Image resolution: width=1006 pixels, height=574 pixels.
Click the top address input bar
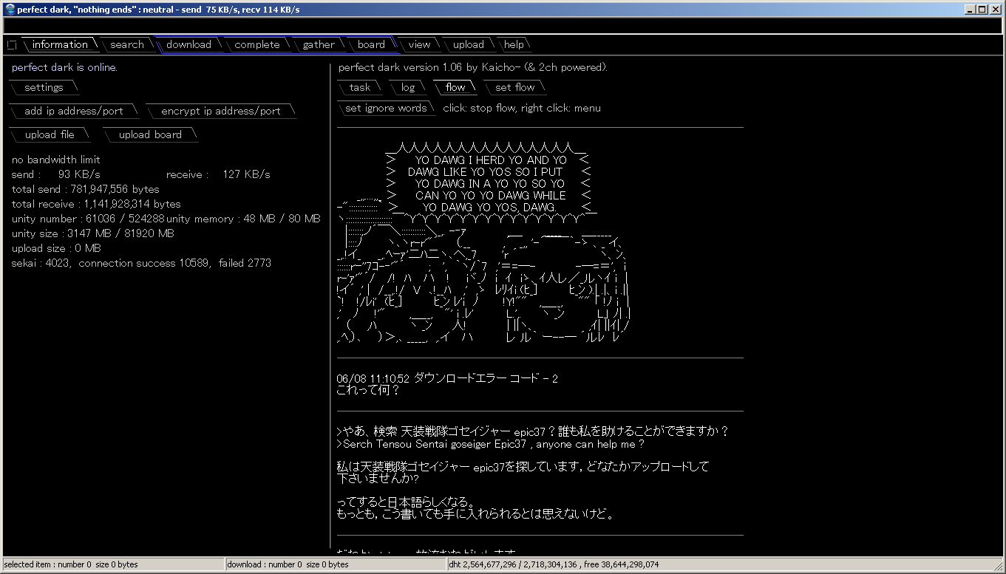tap(503, 25)
